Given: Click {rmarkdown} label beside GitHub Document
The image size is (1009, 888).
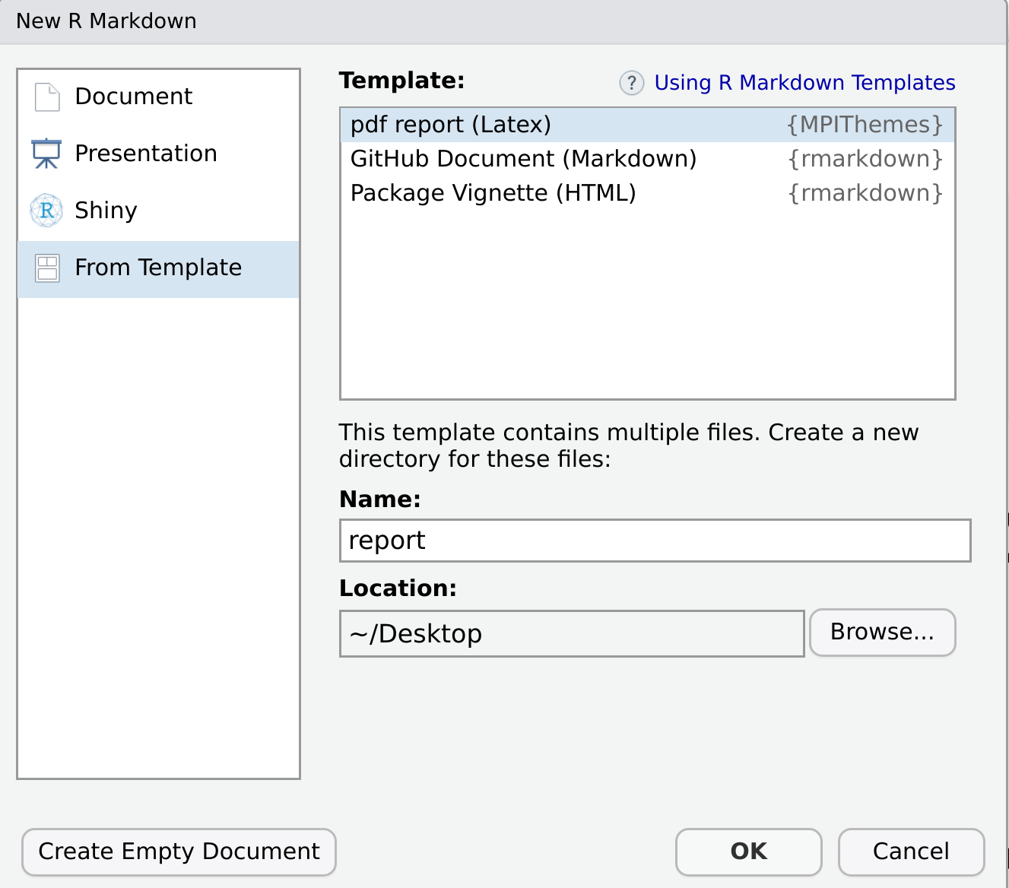Looking at the screenshot, I should [x=866, y=159].
